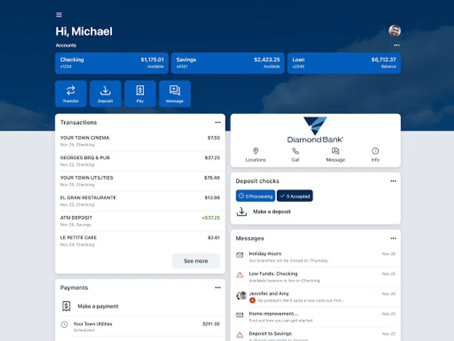
Task: Tap the Transfer quick action
Action: pyautogui.click(x=71, y=94)
